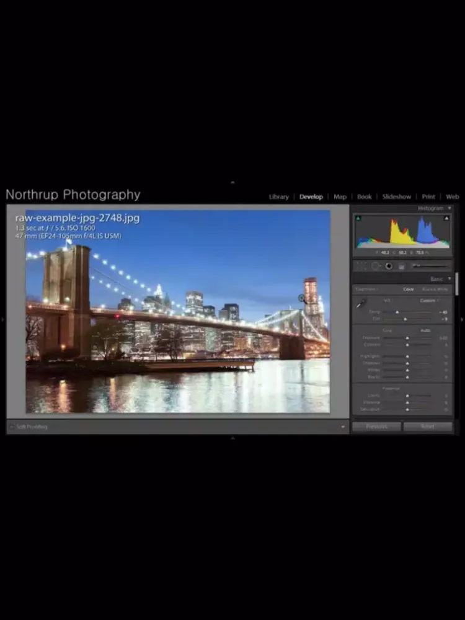Open the Slideshow module

[x=396, y=197]
